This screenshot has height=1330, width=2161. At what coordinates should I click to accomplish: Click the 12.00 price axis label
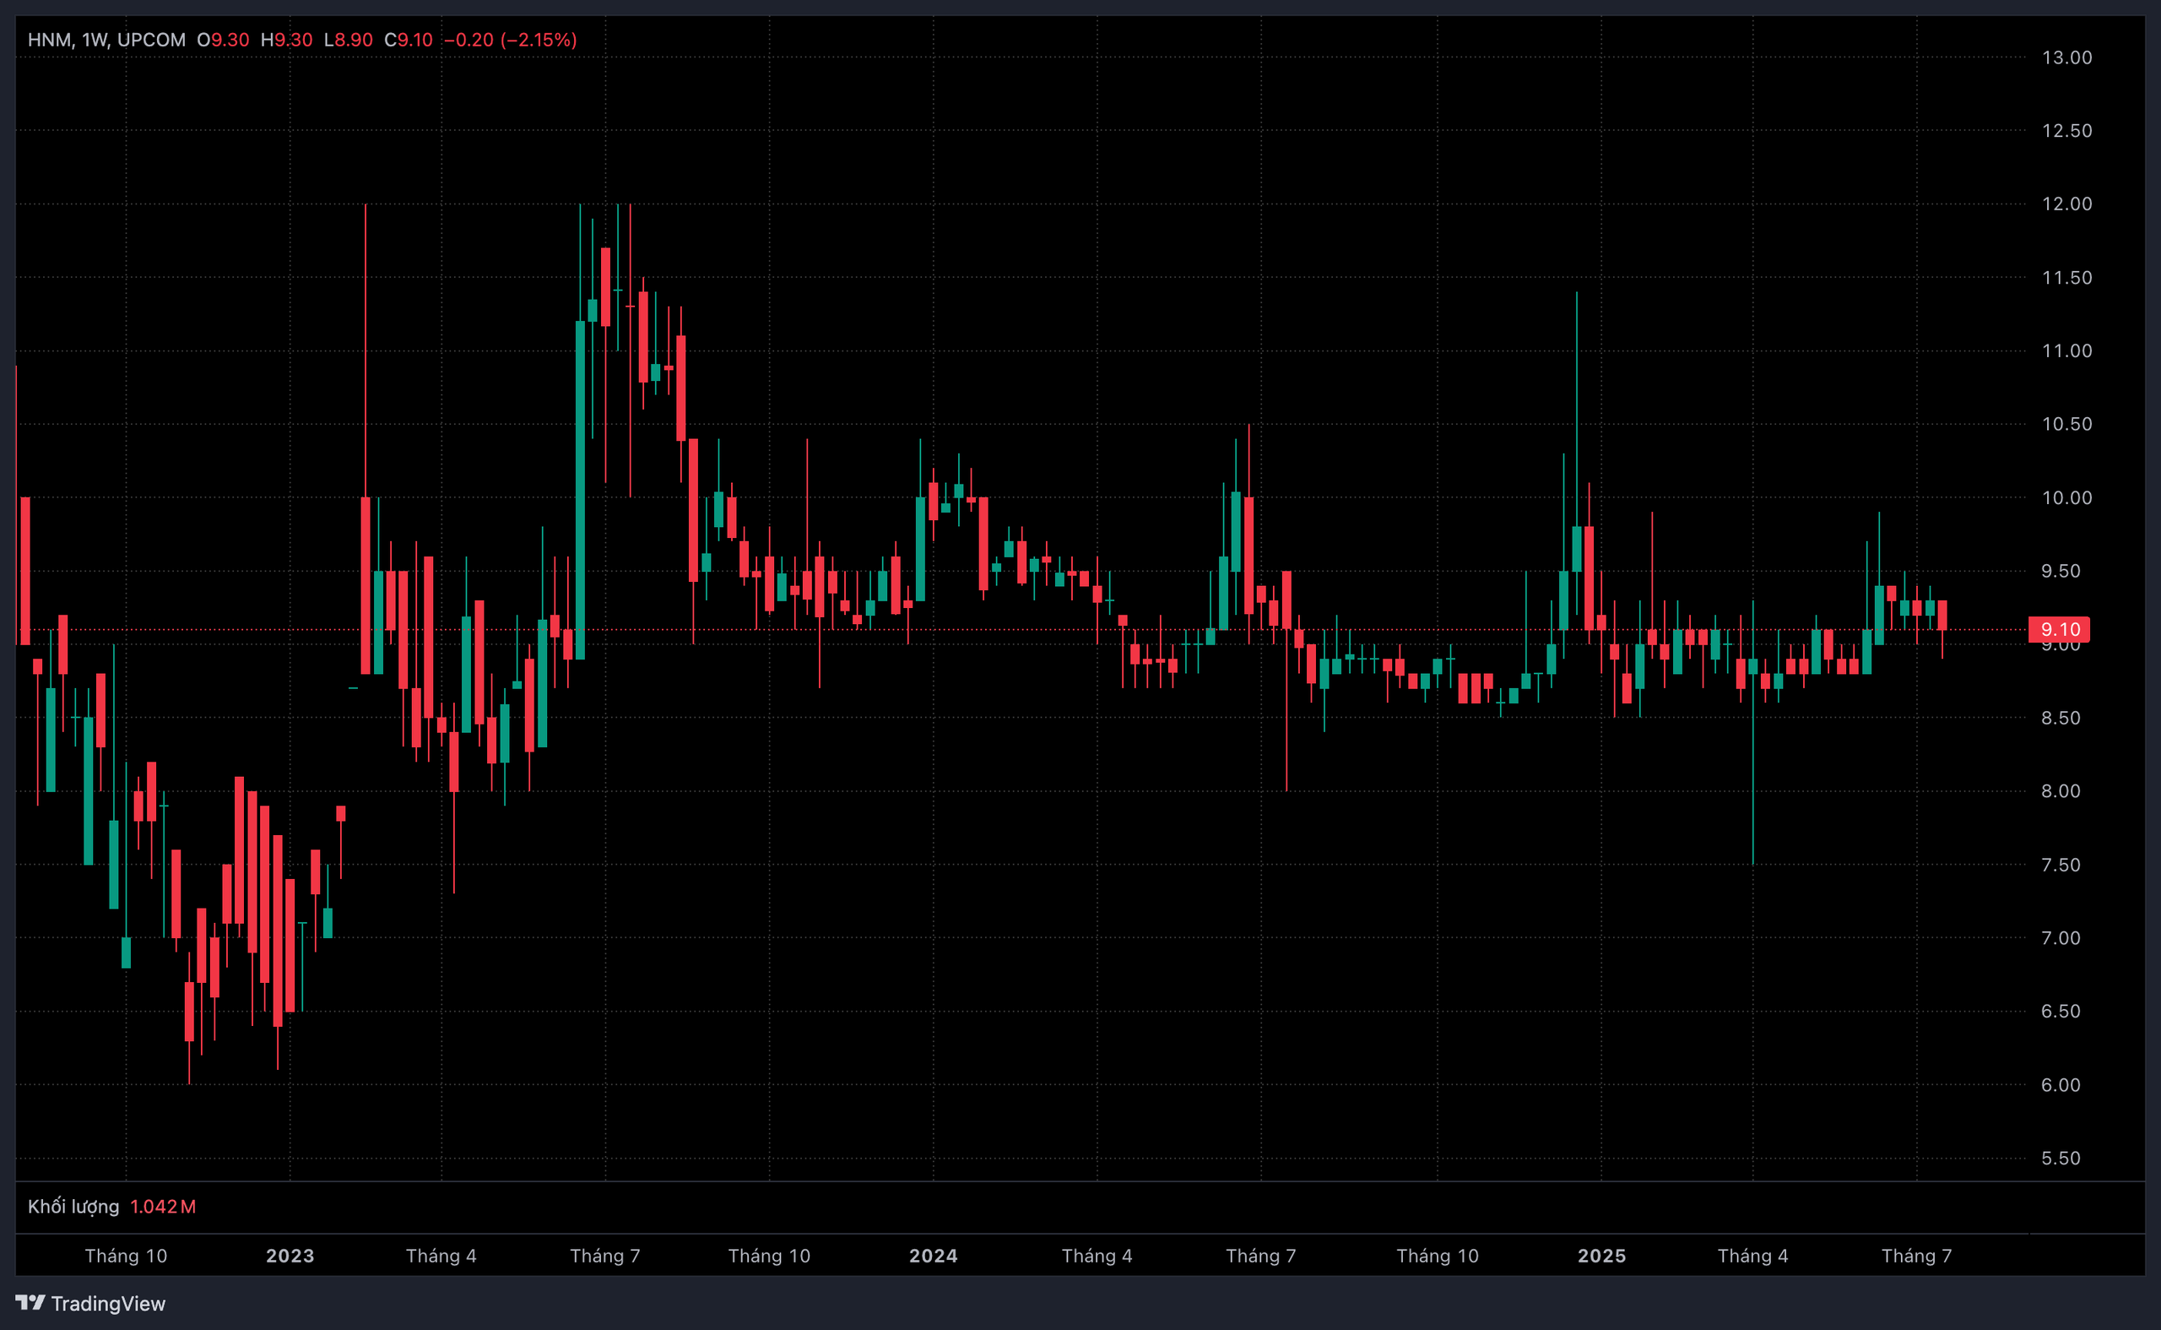(x=2066, y=204)
